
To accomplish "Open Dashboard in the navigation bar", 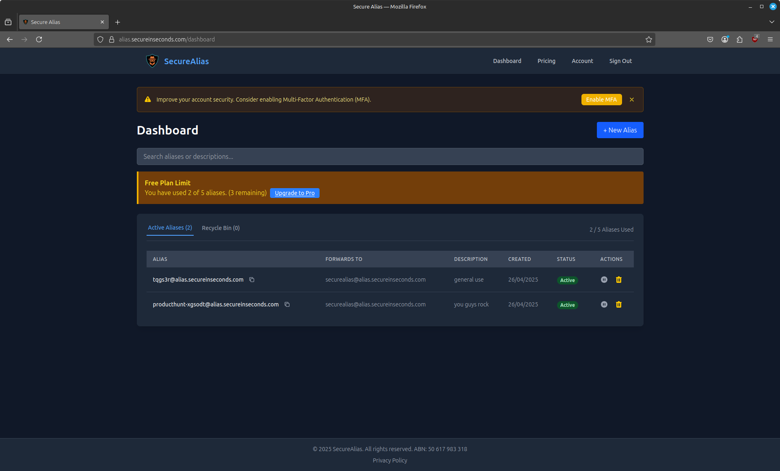I will (507, 61).
